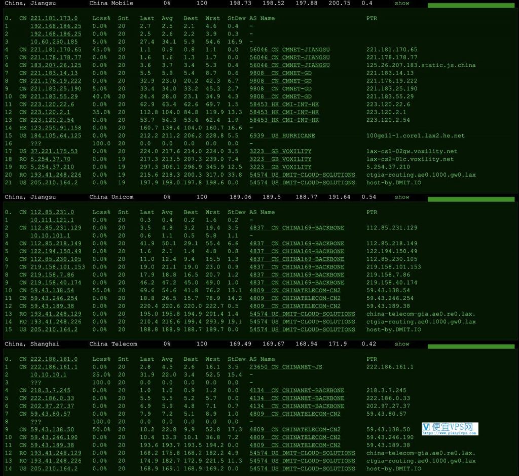Open IP link 219.158.101.153
Screen dimensions: 519x476
[58, 267]
